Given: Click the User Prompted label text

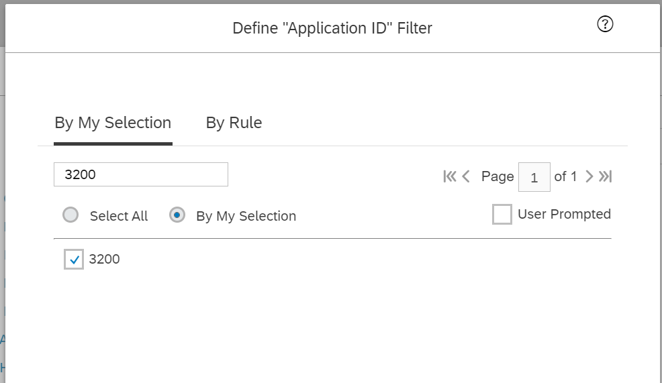Looking at the screenshot, I should (x=564, y=214).
